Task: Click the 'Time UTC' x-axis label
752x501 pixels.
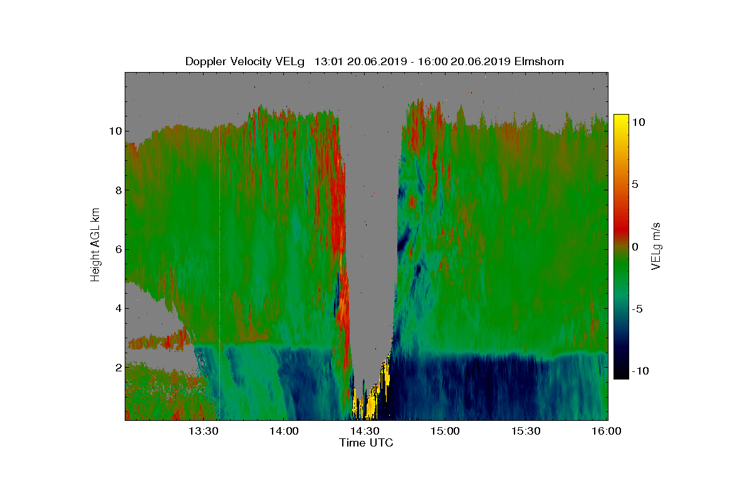Action: [367, 443]
